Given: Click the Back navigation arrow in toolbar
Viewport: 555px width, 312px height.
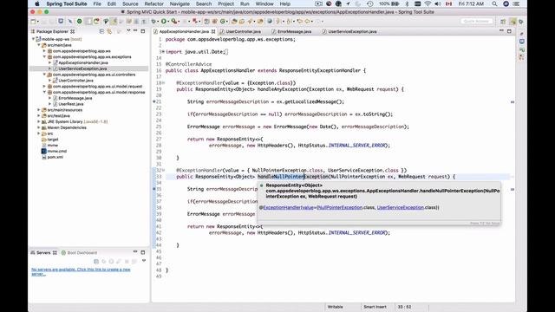Looking at the screenshot, I should click(x=308, y=22).
